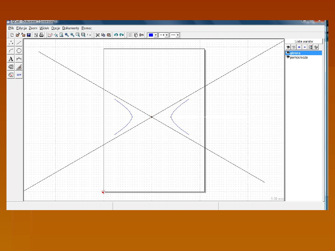The image size is (335, 251).
Task: Hide the pomocnicza layer via eye icon
Action: coord(288,57)
